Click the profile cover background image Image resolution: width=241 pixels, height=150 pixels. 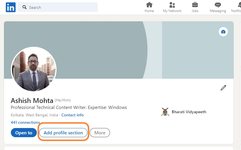[x=119, y=50]
